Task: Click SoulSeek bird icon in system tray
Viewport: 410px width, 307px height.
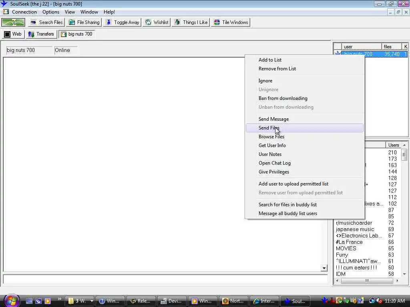Action: click(x=324, y=301)
